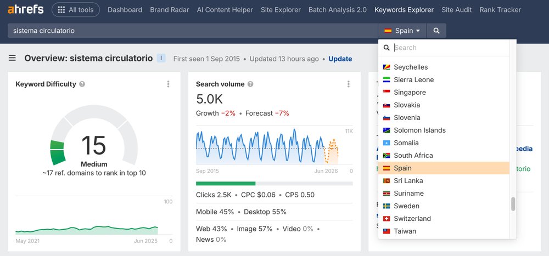Screen dimensions: 549x256
Task: Choose Sierra Leone from country list
Action: coord(444,79)
